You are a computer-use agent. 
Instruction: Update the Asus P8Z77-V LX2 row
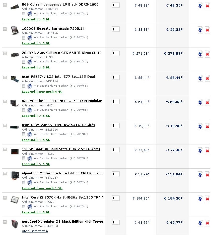tap(200, 79)
